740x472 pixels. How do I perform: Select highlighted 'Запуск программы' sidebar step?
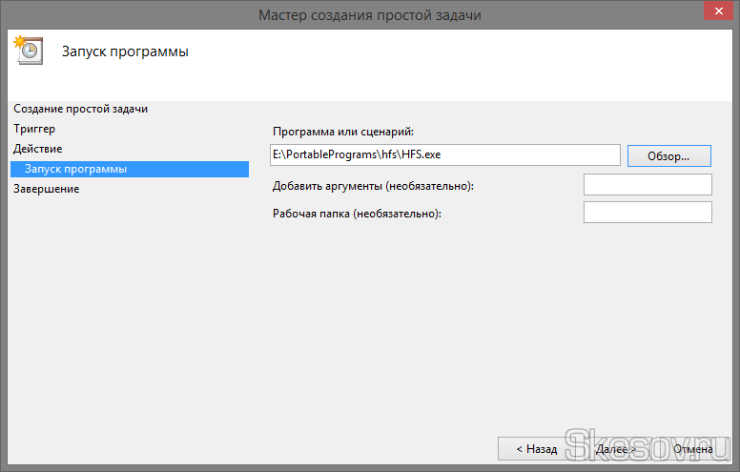tap(76, 169)
